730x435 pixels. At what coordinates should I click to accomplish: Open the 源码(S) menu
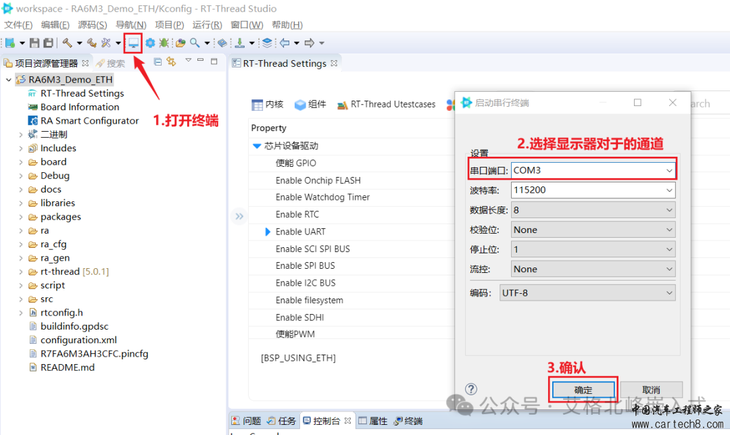pyautogui.click(x=92, y=25)
